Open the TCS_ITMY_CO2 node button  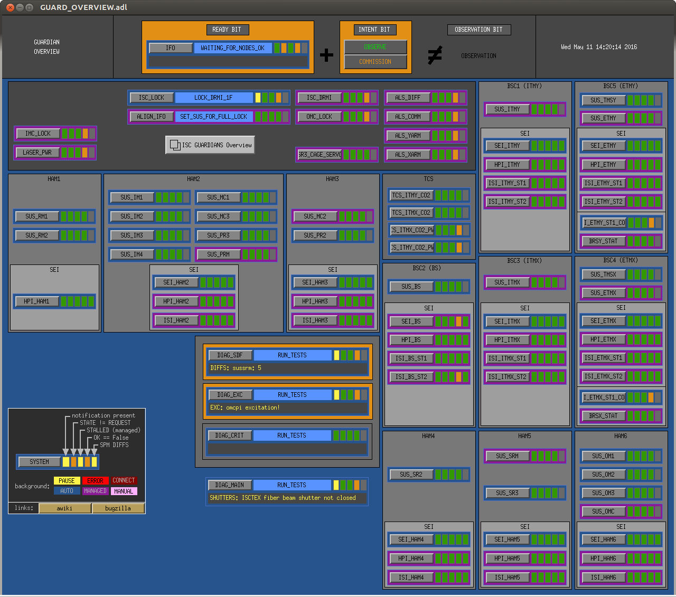click(x=411, y=195)
